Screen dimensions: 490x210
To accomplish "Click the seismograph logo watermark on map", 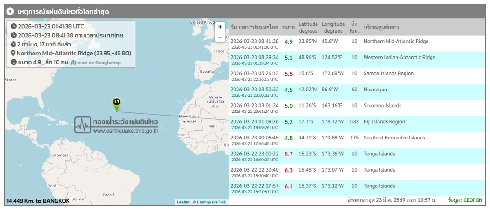I will click(x=83, y=125).
